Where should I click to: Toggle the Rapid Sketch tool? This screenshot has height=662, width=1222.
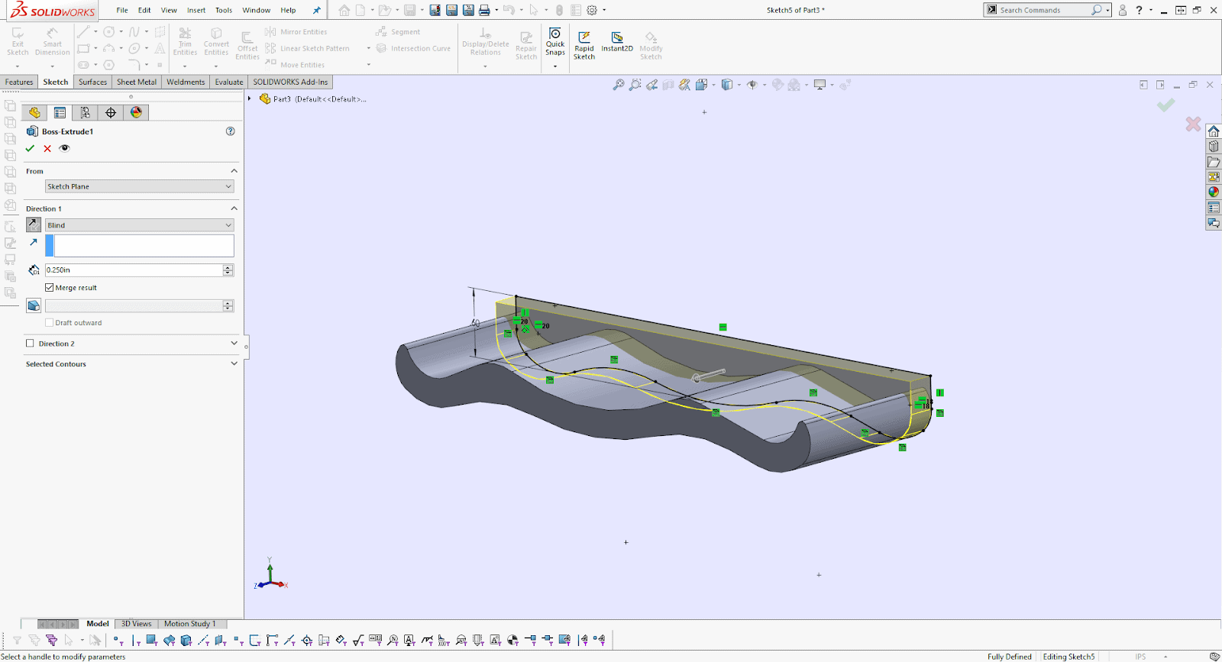tap(584, 45)
